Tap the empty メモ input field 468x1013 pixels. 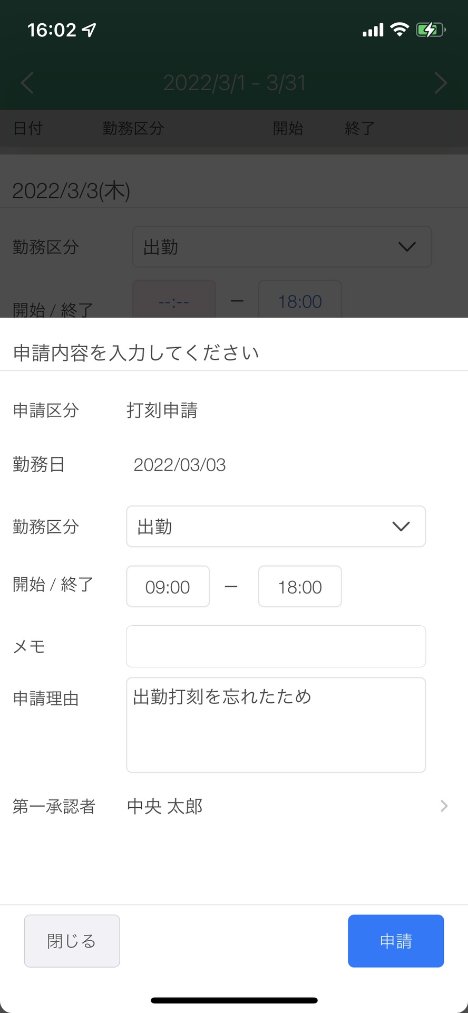pos(276,646)
